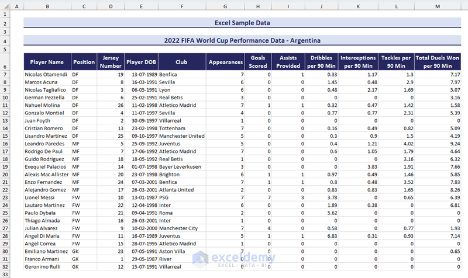
Task: Click the 'PSG' club cell
Action: click(182, 197)
